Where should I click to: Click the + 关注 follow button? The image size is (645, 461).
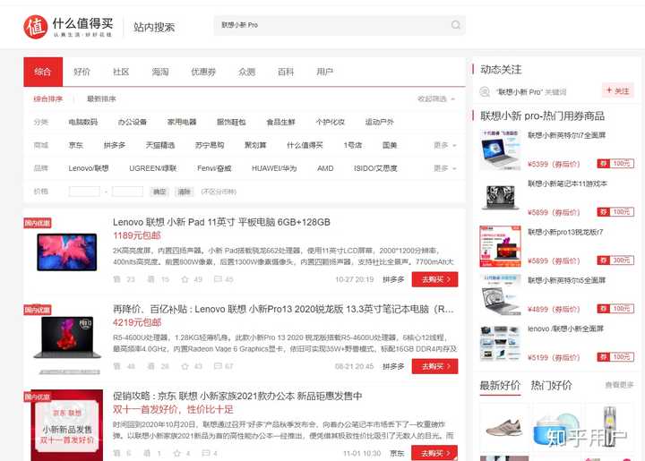click(x=618, y=90)
